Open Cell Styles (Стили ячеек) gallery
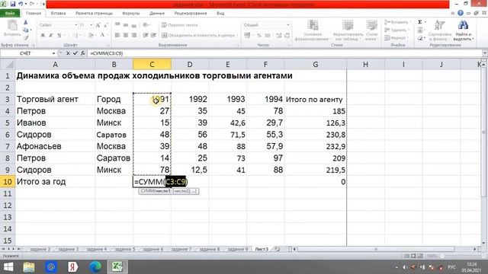 coord(371,30)
